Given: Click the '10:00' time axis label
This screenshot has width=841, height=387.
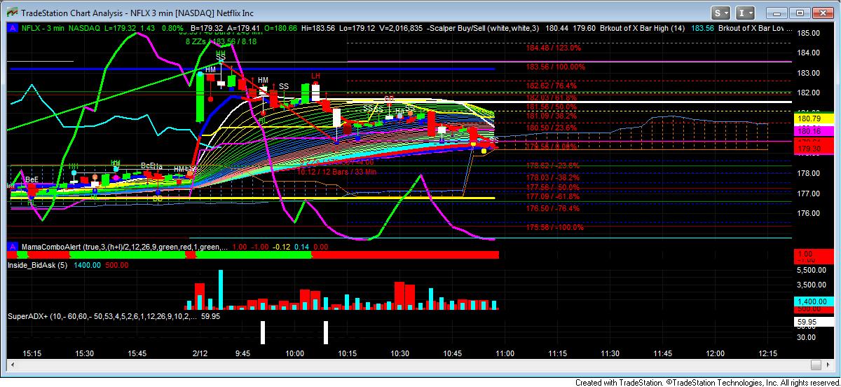Looking at the screenshot, I should pyautogui.click(x=294, y=353).
